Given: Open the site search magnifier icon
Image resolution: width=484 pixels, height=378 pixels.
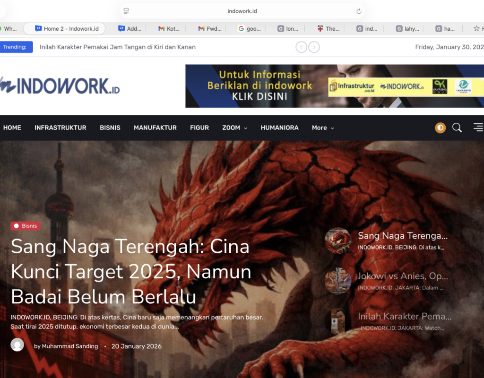Looking at the screenshot, I should coord(457,128).
